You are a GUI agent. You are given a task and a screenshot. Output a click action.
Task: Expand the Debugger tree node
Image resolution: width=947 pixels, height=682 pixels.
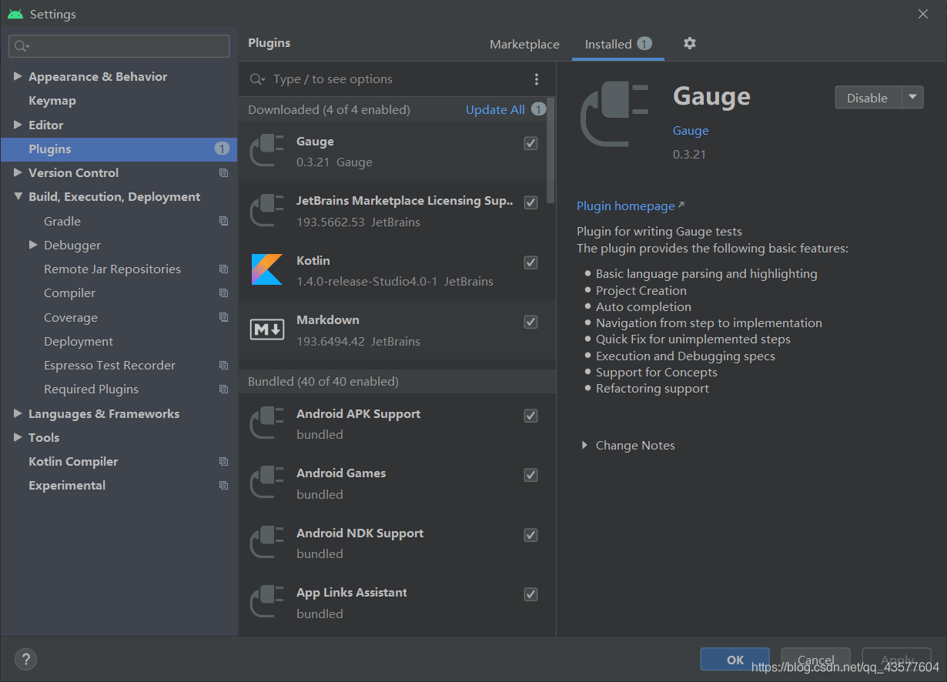coord(33,245)
